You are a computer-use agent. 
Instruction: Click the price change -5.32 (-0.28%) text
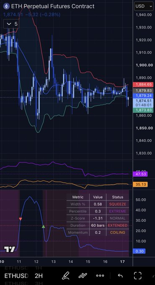pos(43,14)
